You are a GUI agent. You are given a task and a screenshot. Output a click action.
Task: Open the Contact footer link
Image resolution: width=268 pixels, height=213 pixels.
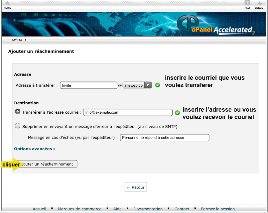(x=182, y=209)
